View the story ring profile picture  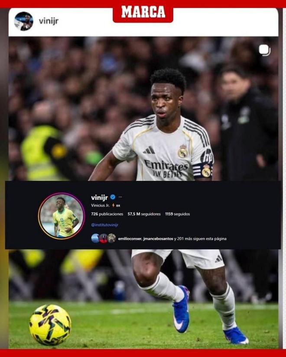[62, 216]
